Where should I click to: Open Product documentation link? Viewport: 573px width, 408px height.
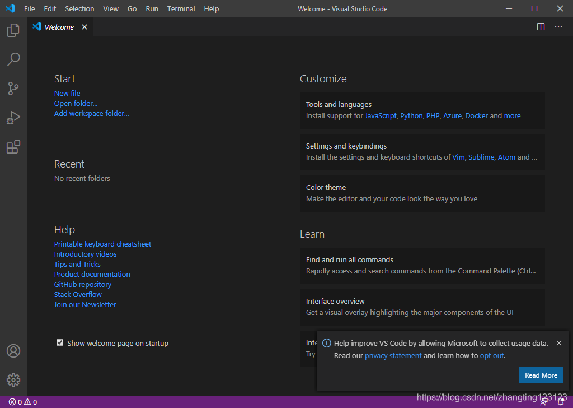92,274
